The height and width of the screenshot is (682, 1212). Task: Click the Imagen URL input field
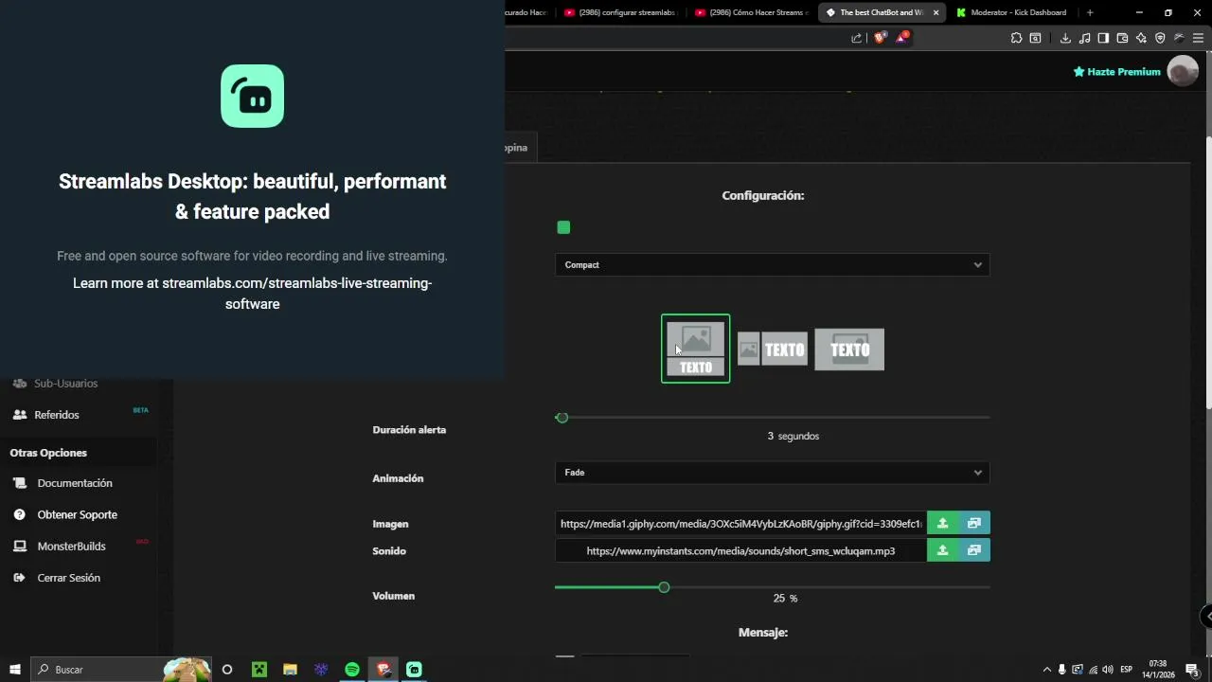tap(740, 524)
